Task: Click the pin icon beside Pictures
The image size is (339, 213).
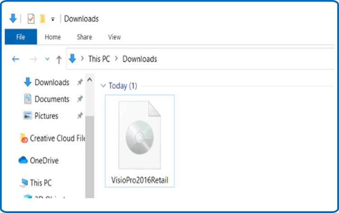Action: [80, 115]
